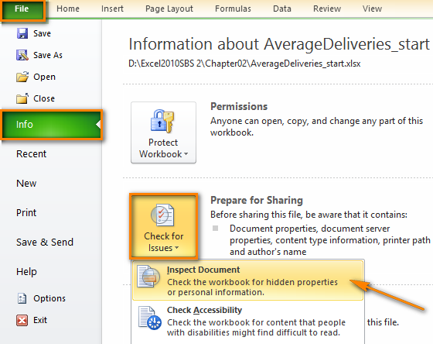Click the Close command label
This screenshot has height=344, width=433.
pyautogui.click(x=44, y=98)
